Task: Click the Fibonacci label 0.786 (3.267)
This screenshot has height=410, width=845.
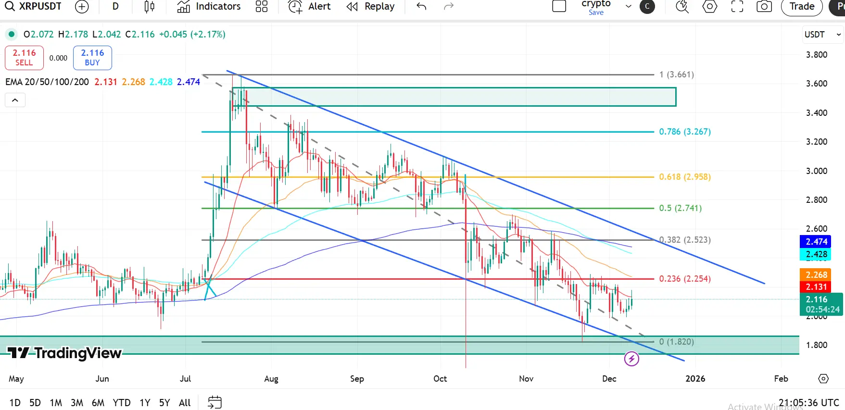Action: coord(685,132)
